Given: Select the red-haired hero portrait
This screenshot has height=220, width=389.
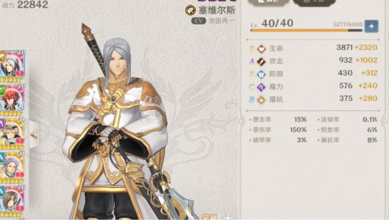Looking at the screenshot, I should pos(13,100).
